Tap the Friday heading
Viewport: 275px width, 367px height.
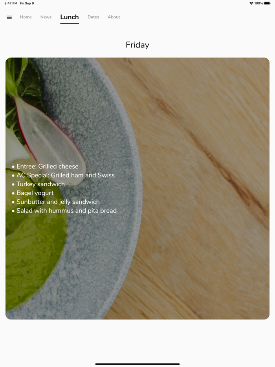coord(137,45)
